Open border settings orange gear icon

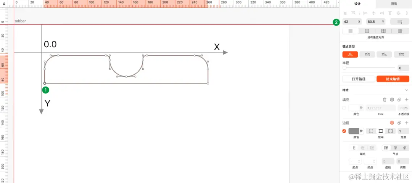pyautogui.click(x=392, y=123)
